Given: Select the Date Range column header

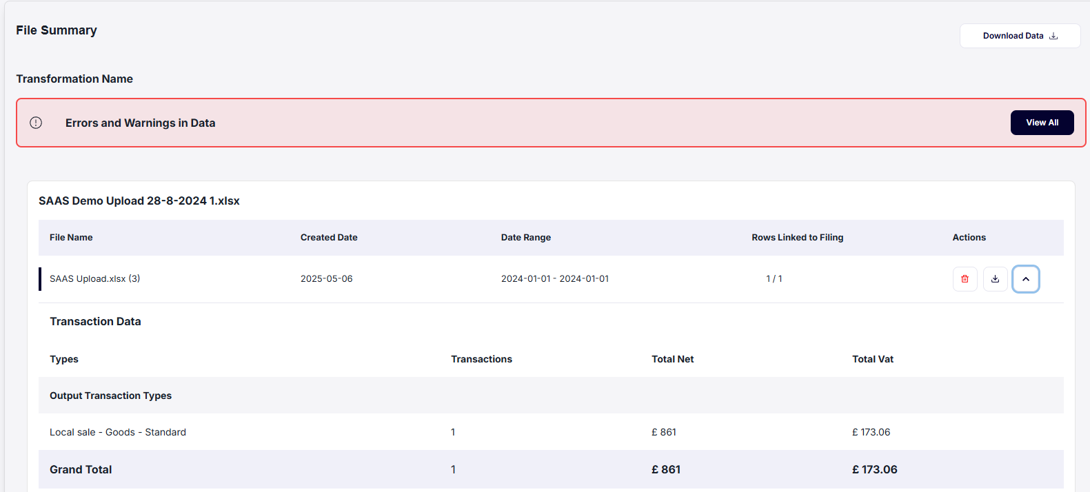Looking at the screenshot, I should coord(525,238).
